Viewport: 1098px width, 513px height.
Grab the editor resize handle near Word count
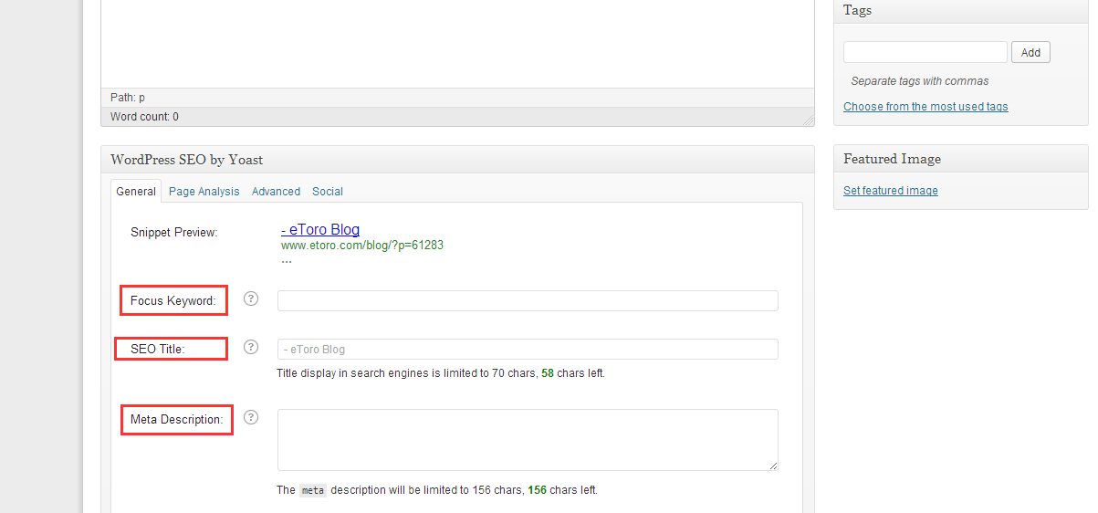pos(808,120)
